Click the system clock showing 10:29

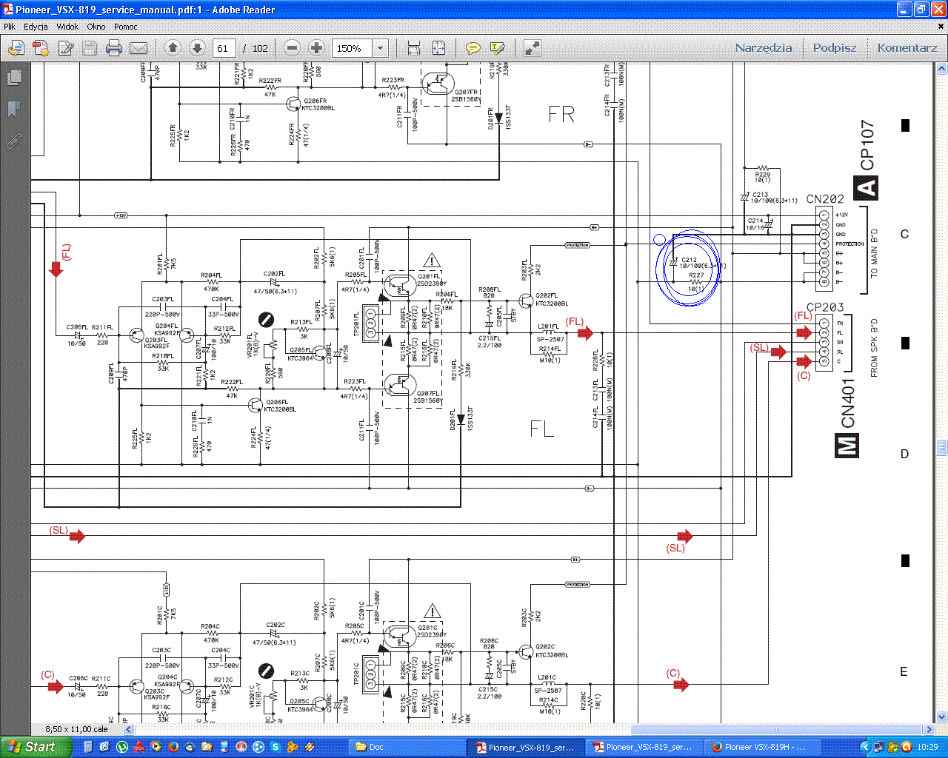(x=927, y=747)
